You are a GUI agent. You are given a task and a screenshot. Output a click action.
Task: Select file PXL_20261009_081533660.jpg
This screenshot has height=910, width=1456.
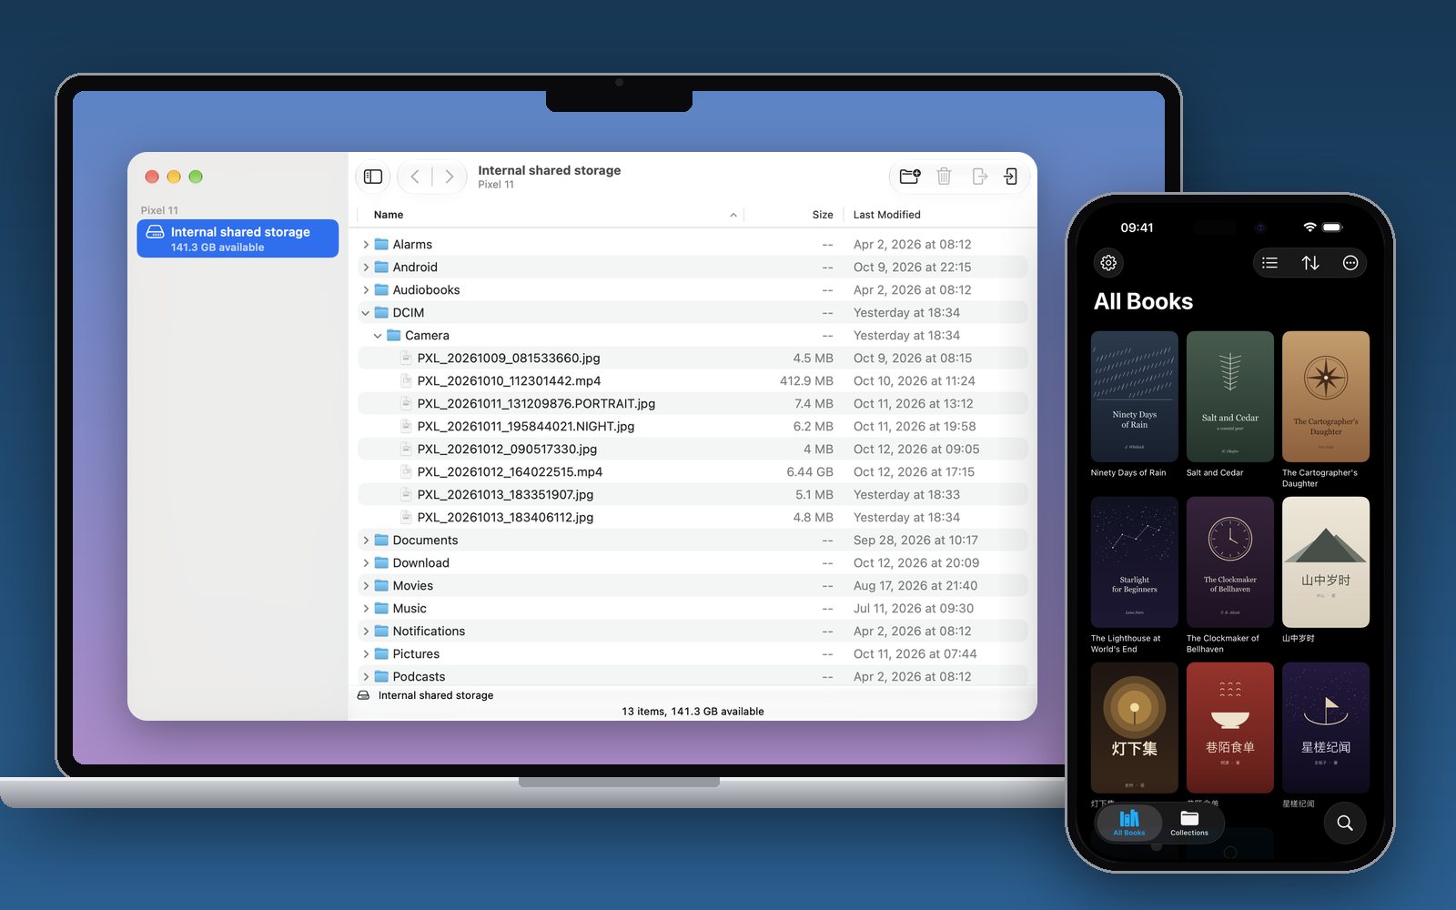pyautogui.click(x=693, y=359)
